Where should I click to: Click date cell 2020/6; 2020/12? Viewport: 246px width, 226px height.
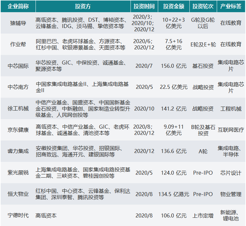point(144,44)
